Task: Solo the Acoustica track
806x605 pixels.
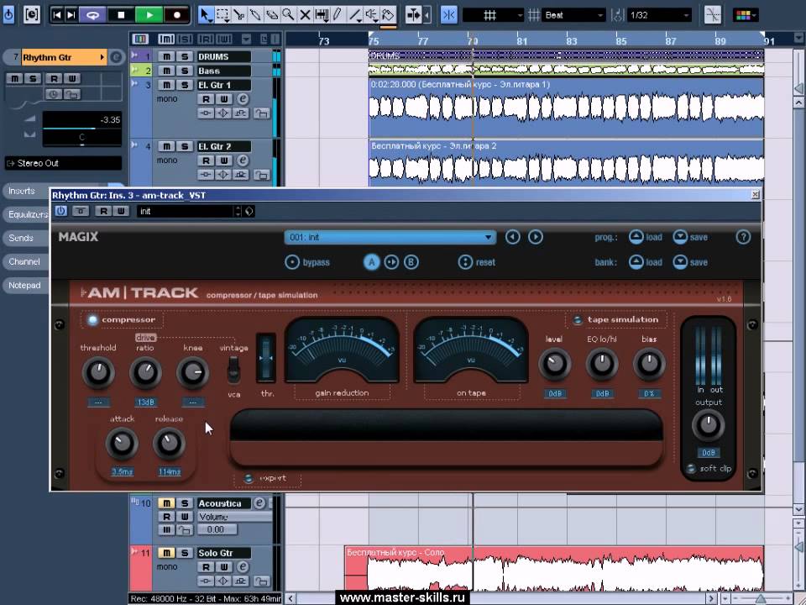Action: click(x=185, y=503)
